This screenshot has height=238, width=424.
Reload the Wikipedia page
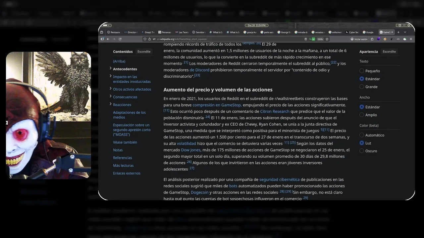pyautogui.click(x=120, y=39)
